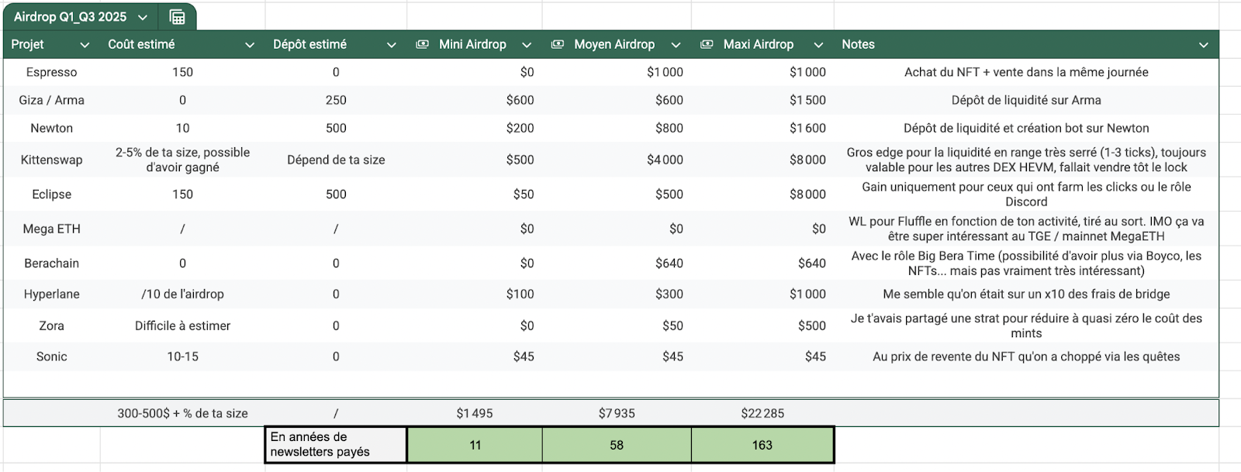Select the Zora project cell
This screenshot has height=472, width=1241.
coord(52,326)
